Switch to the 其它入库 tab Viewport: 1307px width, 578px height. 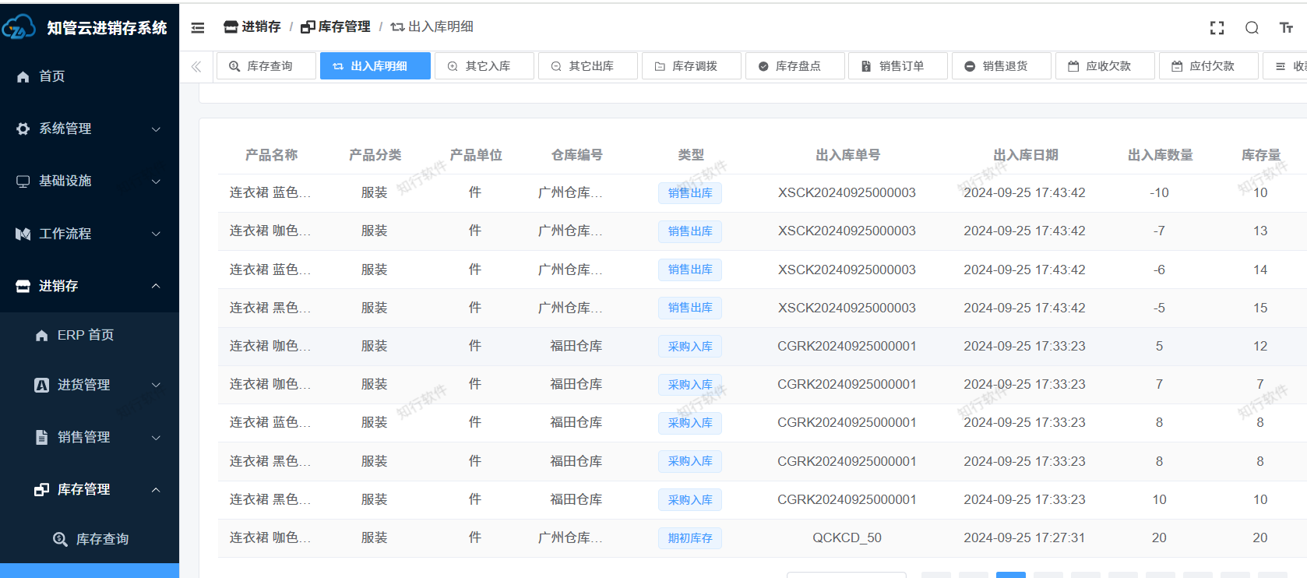coord(484,66)
